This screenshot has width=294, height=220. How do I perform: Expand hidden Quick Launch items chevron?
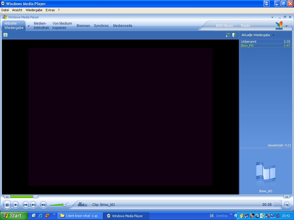54,214
